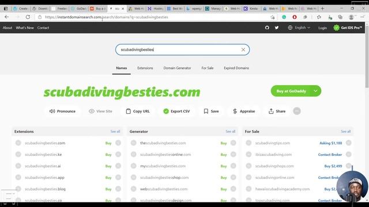Click circle right of Asking $1,188
The width and height of the screenshot is (369, 207).
coord(348,143)
